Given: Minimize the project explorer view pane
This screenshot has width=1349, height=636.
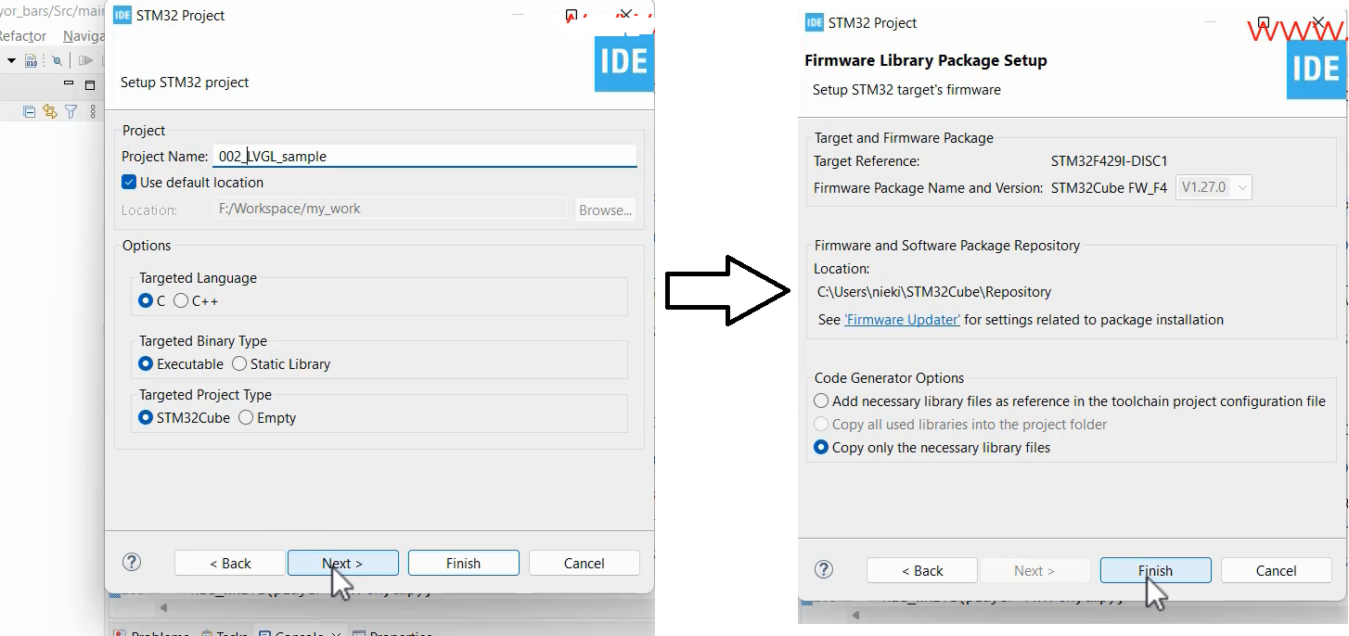Looking at the screenshot, I should tap(69, 83).
